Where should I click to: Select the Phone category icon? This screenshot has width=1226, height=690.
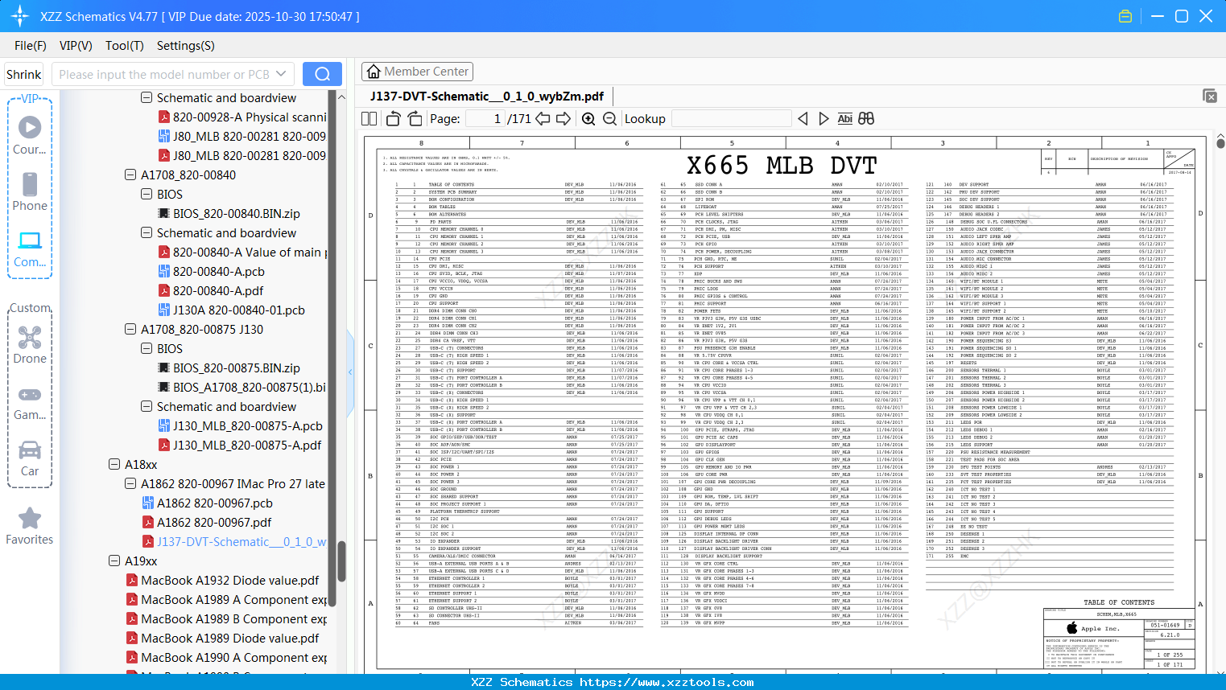30,191
